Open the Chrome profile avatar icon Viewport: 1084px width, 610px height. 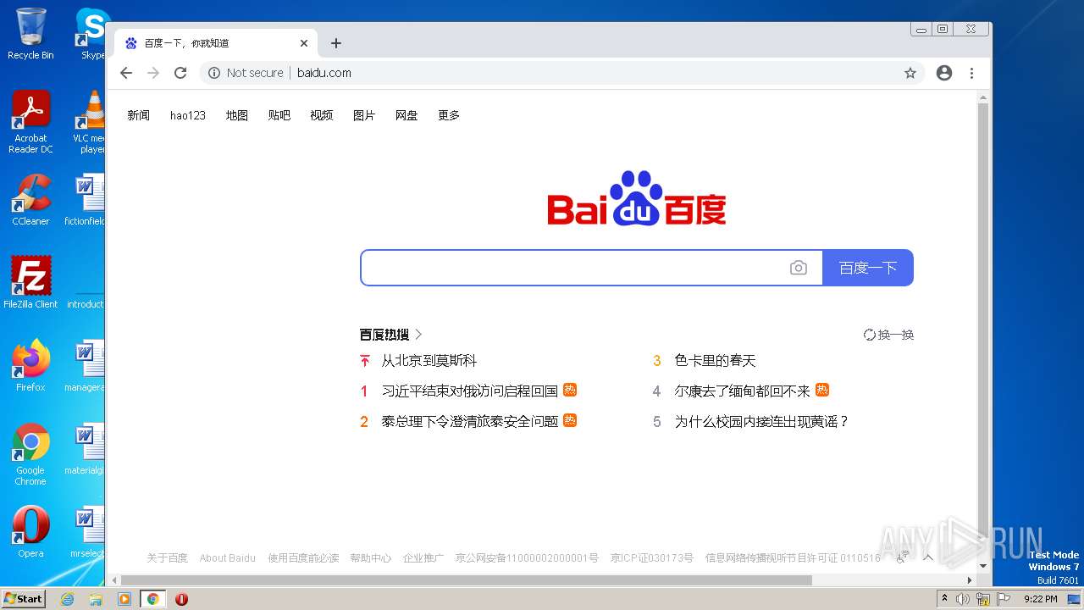(944, 73)
